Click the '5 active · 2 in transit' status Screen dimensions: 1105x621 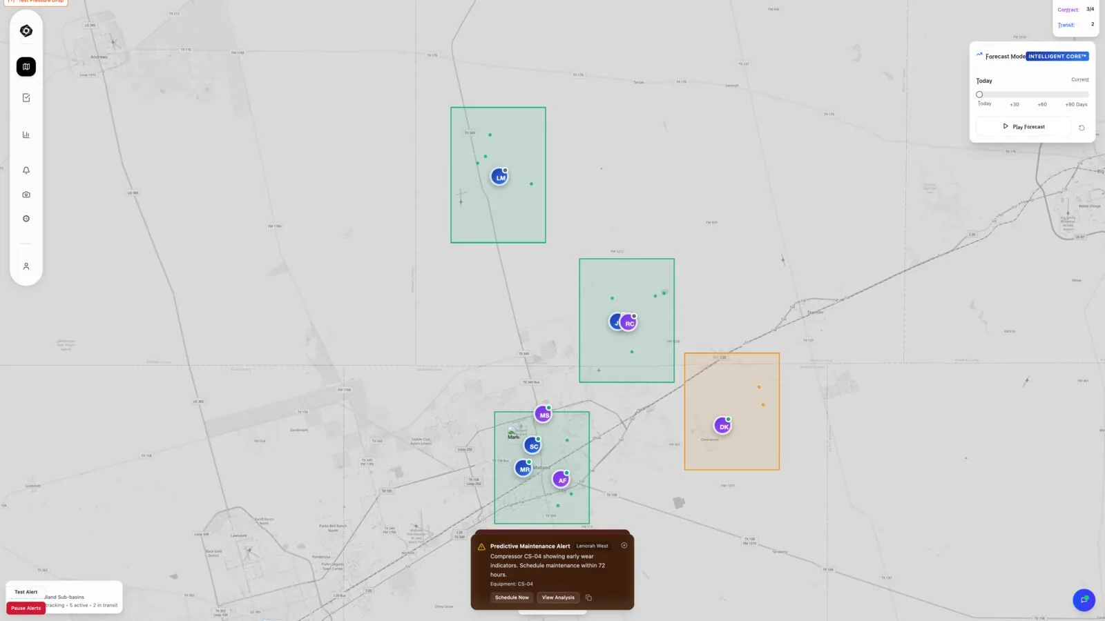coord(93,605)
